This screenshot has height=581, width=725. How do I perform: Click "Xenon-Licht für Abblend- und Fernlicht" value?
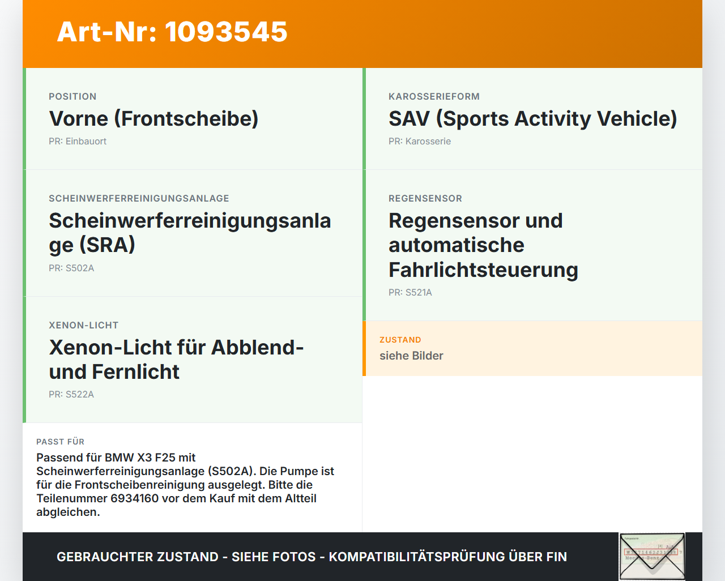pyautogui.click(x=176, y=359)
